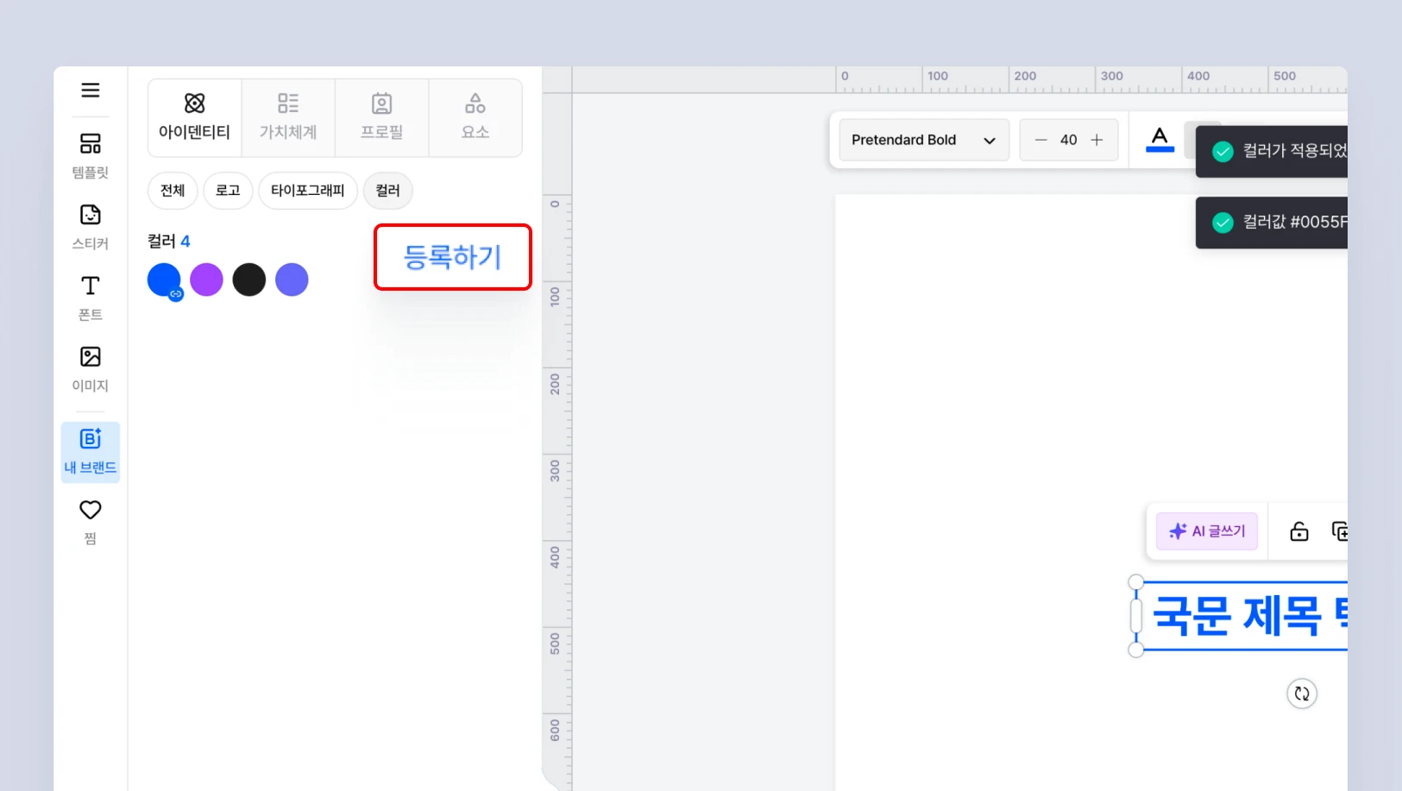Click the 등록하기 register link
The width and height of the screenshot is (1402, 791).
click(452, 257)
